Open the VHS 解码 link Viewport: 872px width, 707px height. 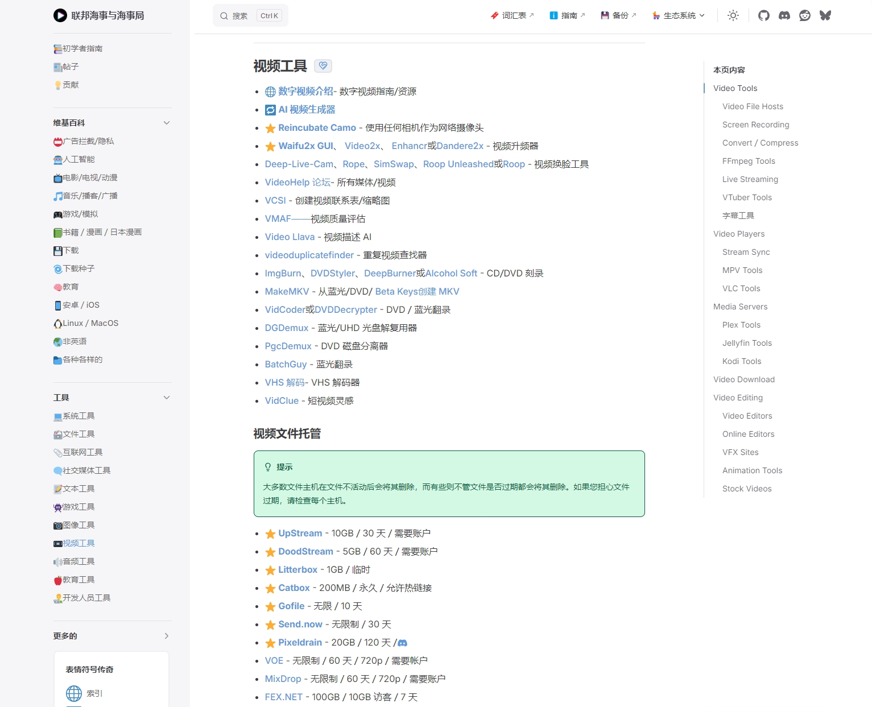[x=285, y=383]
